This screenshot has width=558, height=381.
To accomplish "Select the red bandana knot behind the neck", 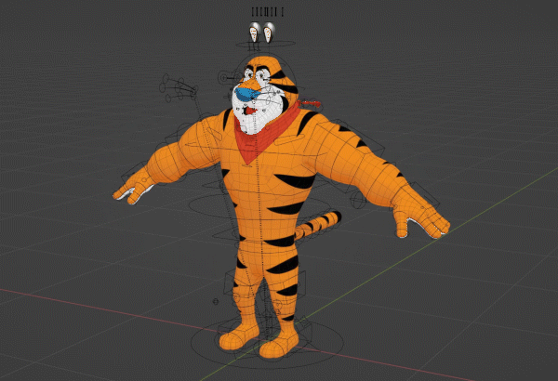I will pyautogui.click(x=311, y=103).
